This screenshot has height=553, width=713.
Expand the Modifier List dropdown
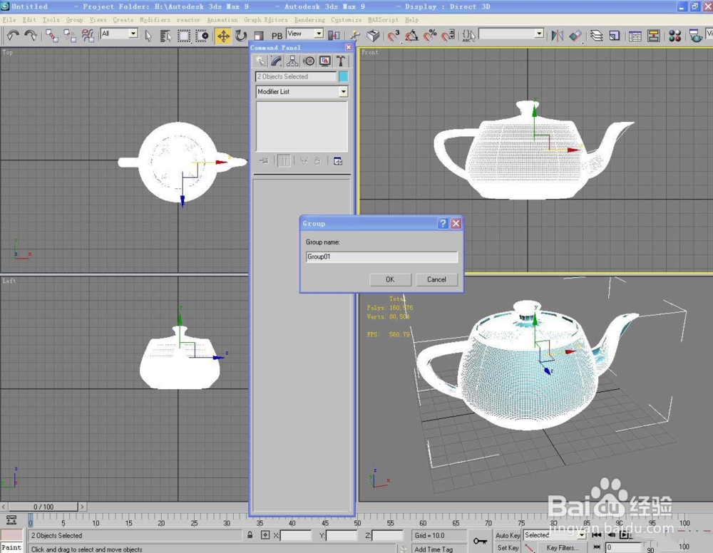(x=343, y=92)
